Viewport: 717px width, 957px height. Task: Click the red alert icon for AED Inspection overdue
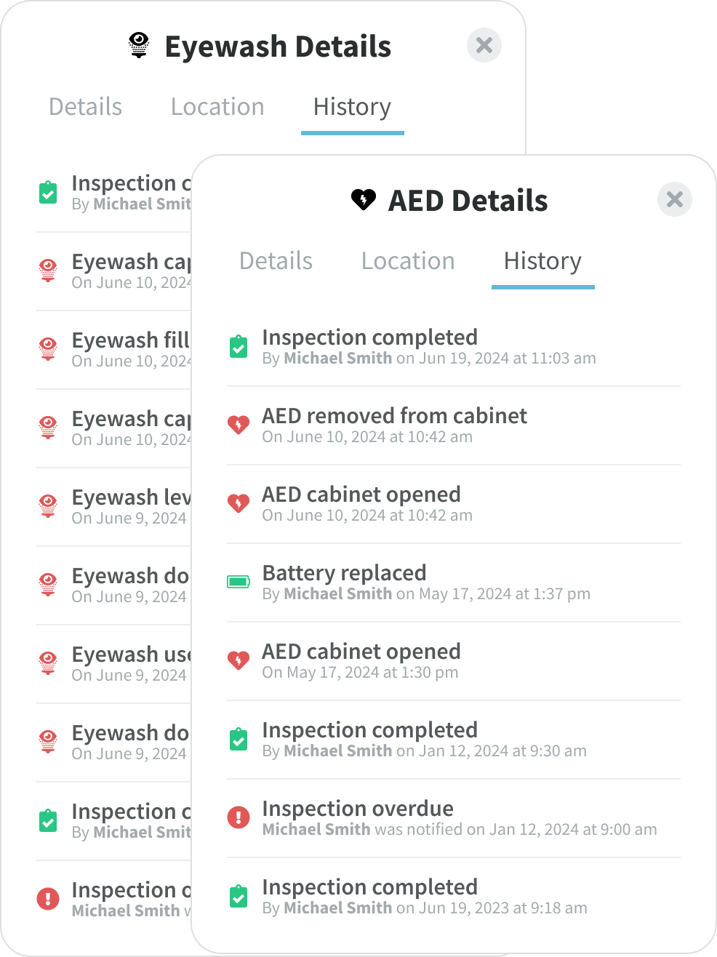click(x=239, y=817)
